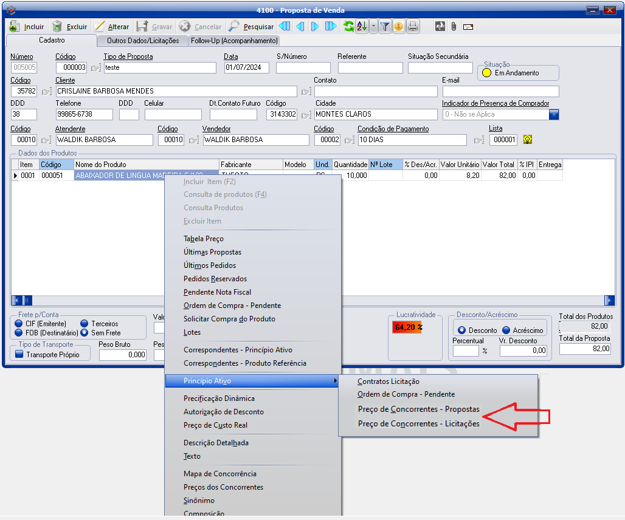Click the lightbulb icon beside Lista
This screenshot has width=625, height=520.
point(528,140)
